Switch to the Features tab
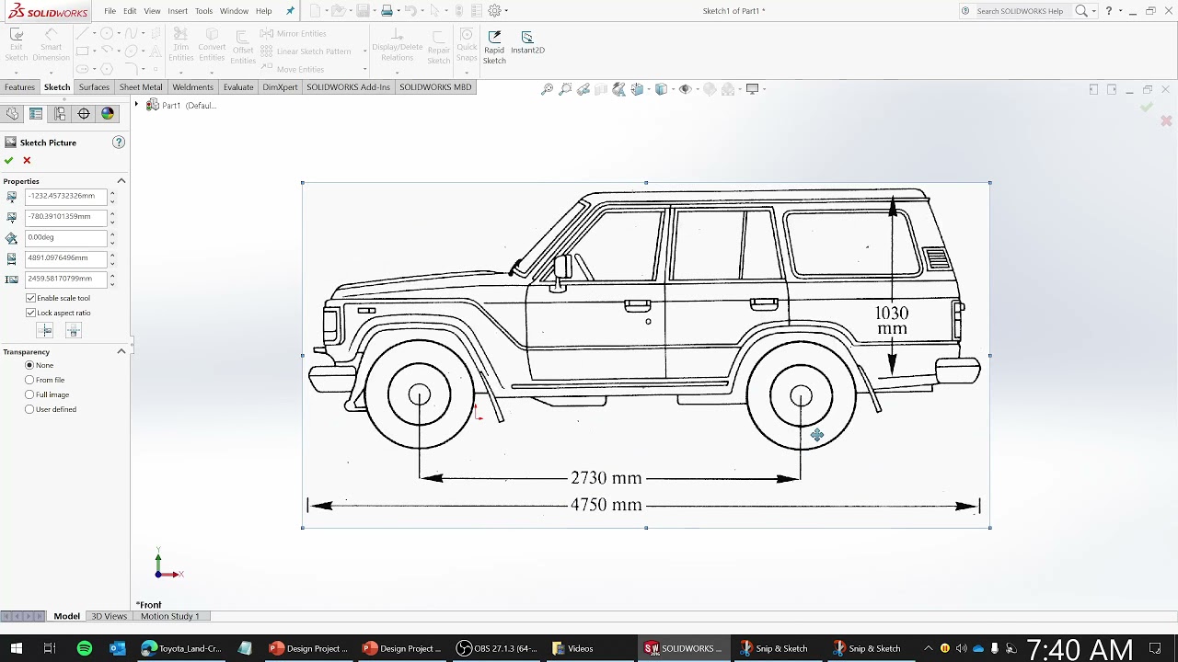Viewport: 1178px width, 662px height. [19, 87]
